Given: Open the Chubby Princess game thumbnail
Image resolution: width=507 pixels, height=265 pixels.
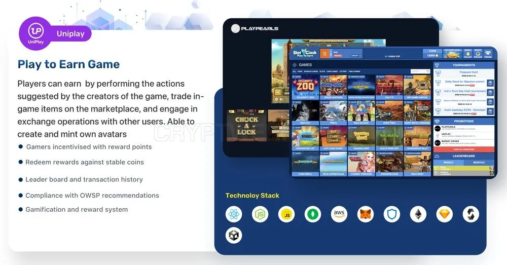Looking at the screenshot, I should [361, 164].
